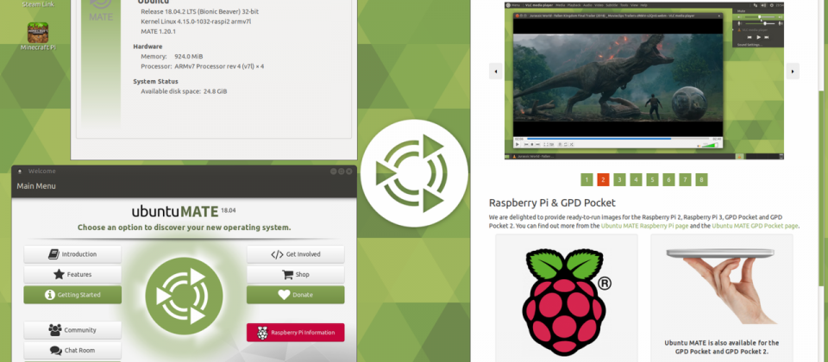
Task: Click the GPD Pocket availability caption
Action: [x=721, y=347]
